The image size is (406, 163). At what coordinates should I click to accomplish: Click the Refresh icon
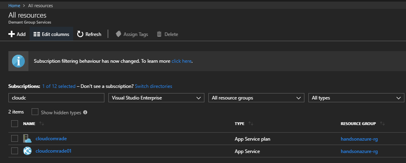(80, 34)
